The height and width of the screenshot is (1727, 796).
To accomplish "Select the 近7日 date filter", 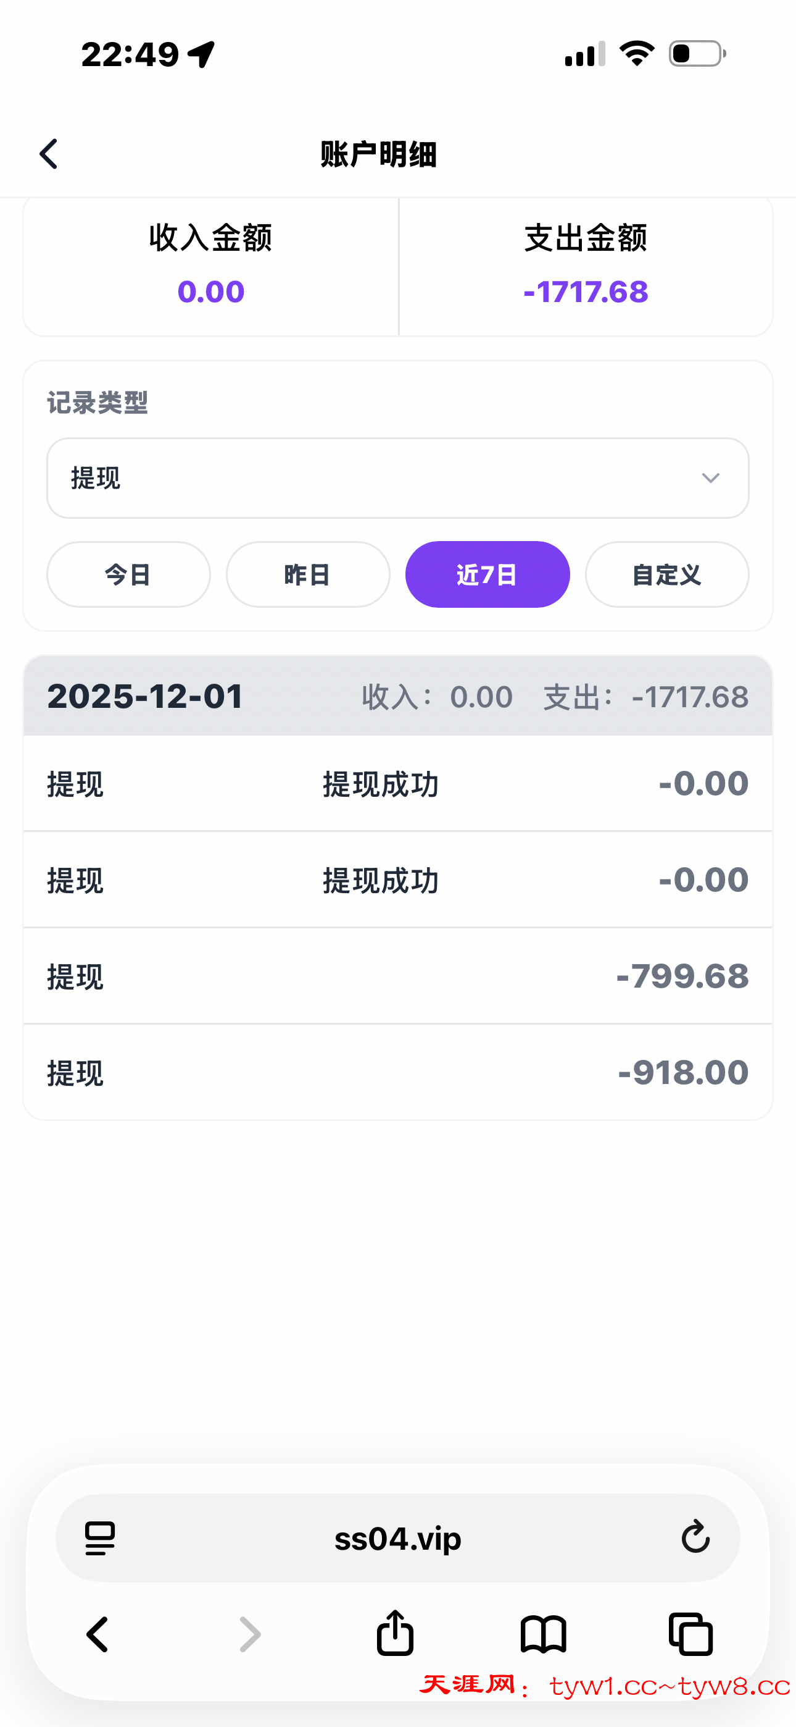I will [488, 574].
